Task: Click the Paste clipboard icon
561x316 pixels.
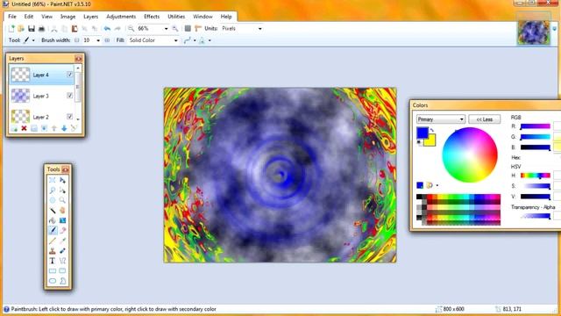Action: tap(75, 29)
